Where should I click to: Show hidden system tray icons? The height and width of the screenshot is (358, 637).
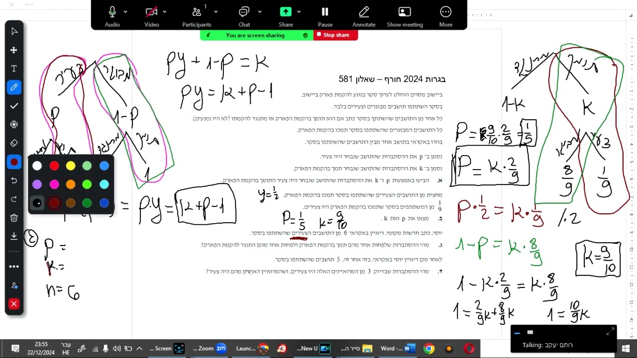[x=139, y=349]
